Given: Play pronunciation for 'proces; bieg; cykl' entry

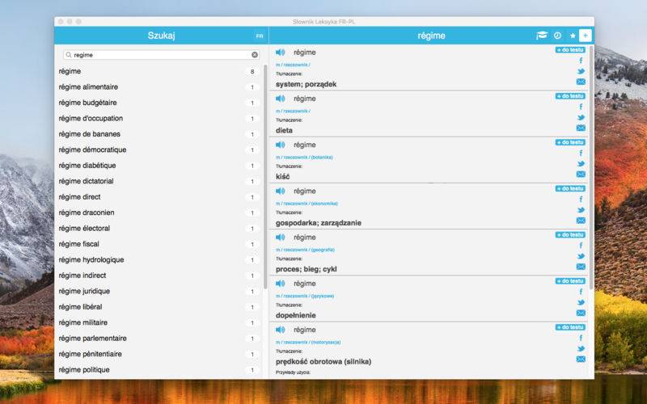Looking at the screenshot, I should 280,237.
